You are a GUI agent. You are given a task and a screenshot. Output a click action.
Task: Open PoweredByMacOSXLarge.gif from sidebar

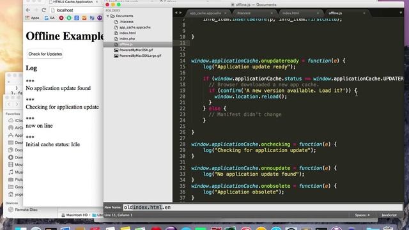(140, 56)
